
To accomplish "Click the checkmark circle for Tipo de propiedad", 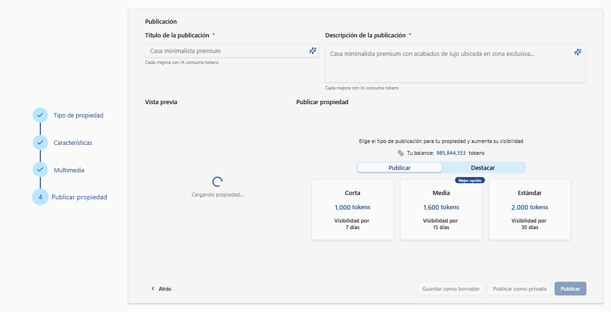I will pos(40,115).
